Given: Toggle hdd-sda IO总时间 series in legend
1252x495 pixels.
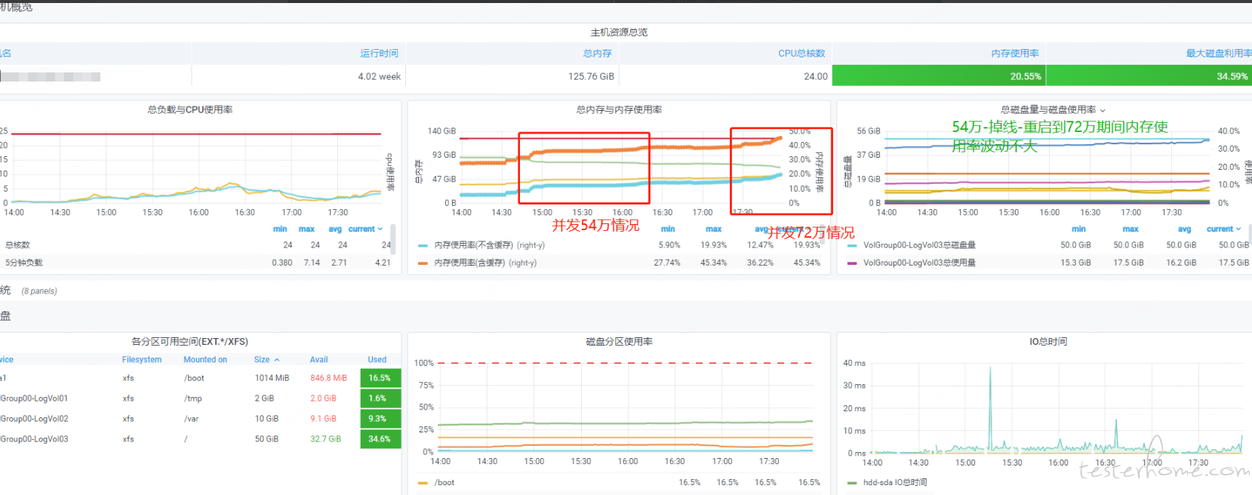Looking at the screenshot, I should point(895,482).
